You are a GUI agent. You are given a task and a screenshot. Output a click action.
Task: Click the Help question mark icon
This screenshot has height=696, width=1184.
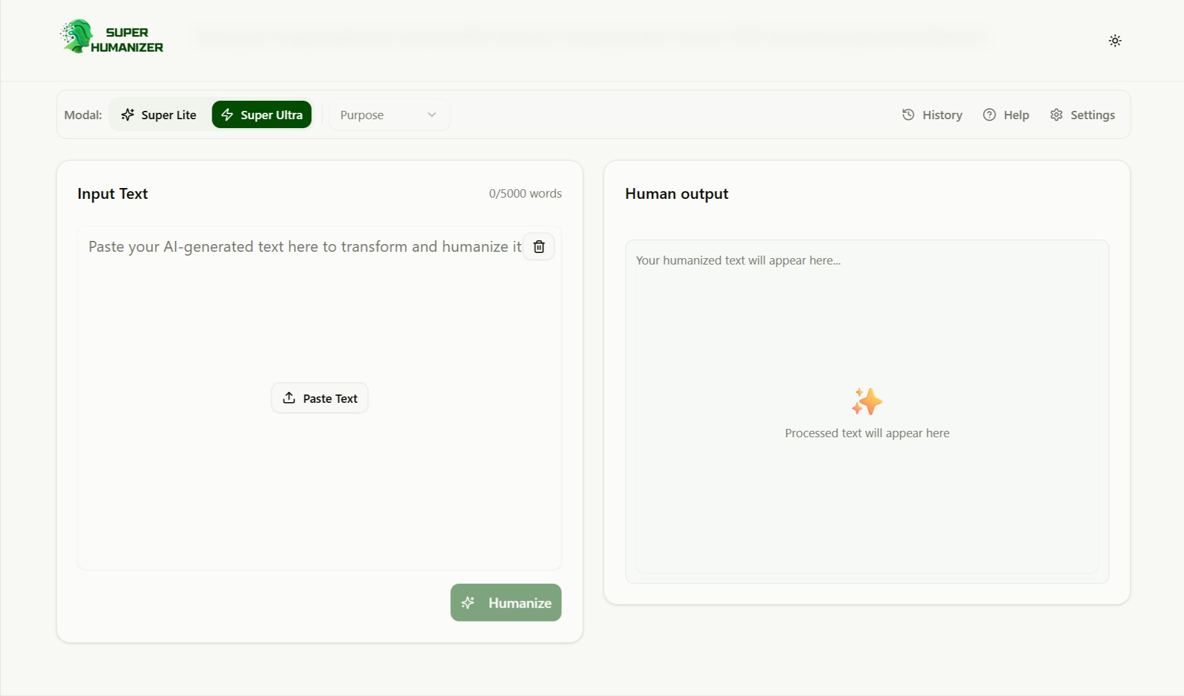click(989, 115)
